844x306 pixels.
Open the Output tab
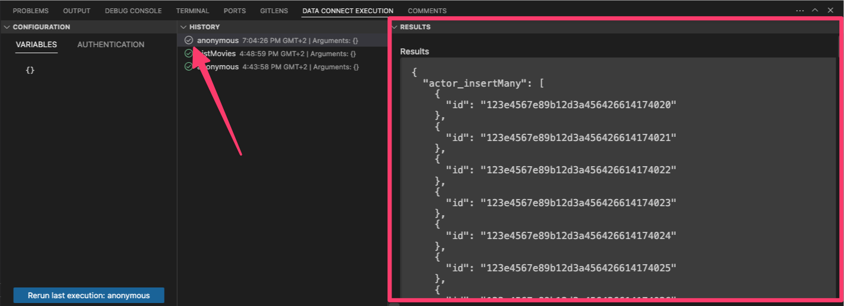tap(77, 11)
